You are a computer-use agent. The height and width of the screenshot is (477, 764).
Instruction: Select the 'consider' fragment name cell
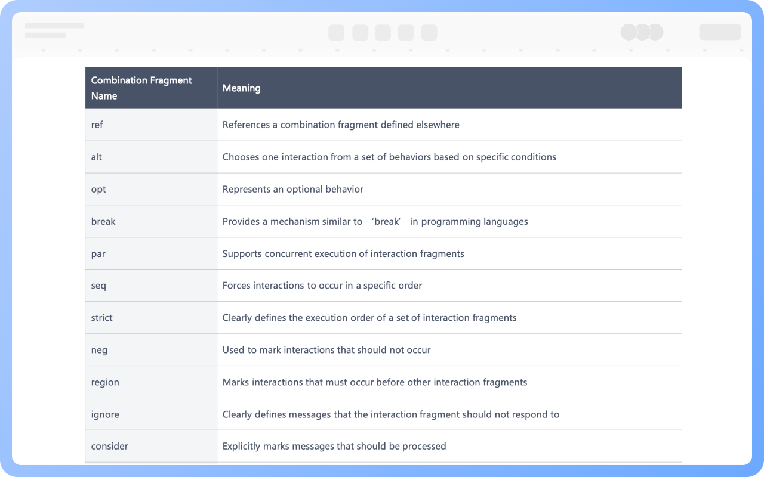(x=151, y=446)
